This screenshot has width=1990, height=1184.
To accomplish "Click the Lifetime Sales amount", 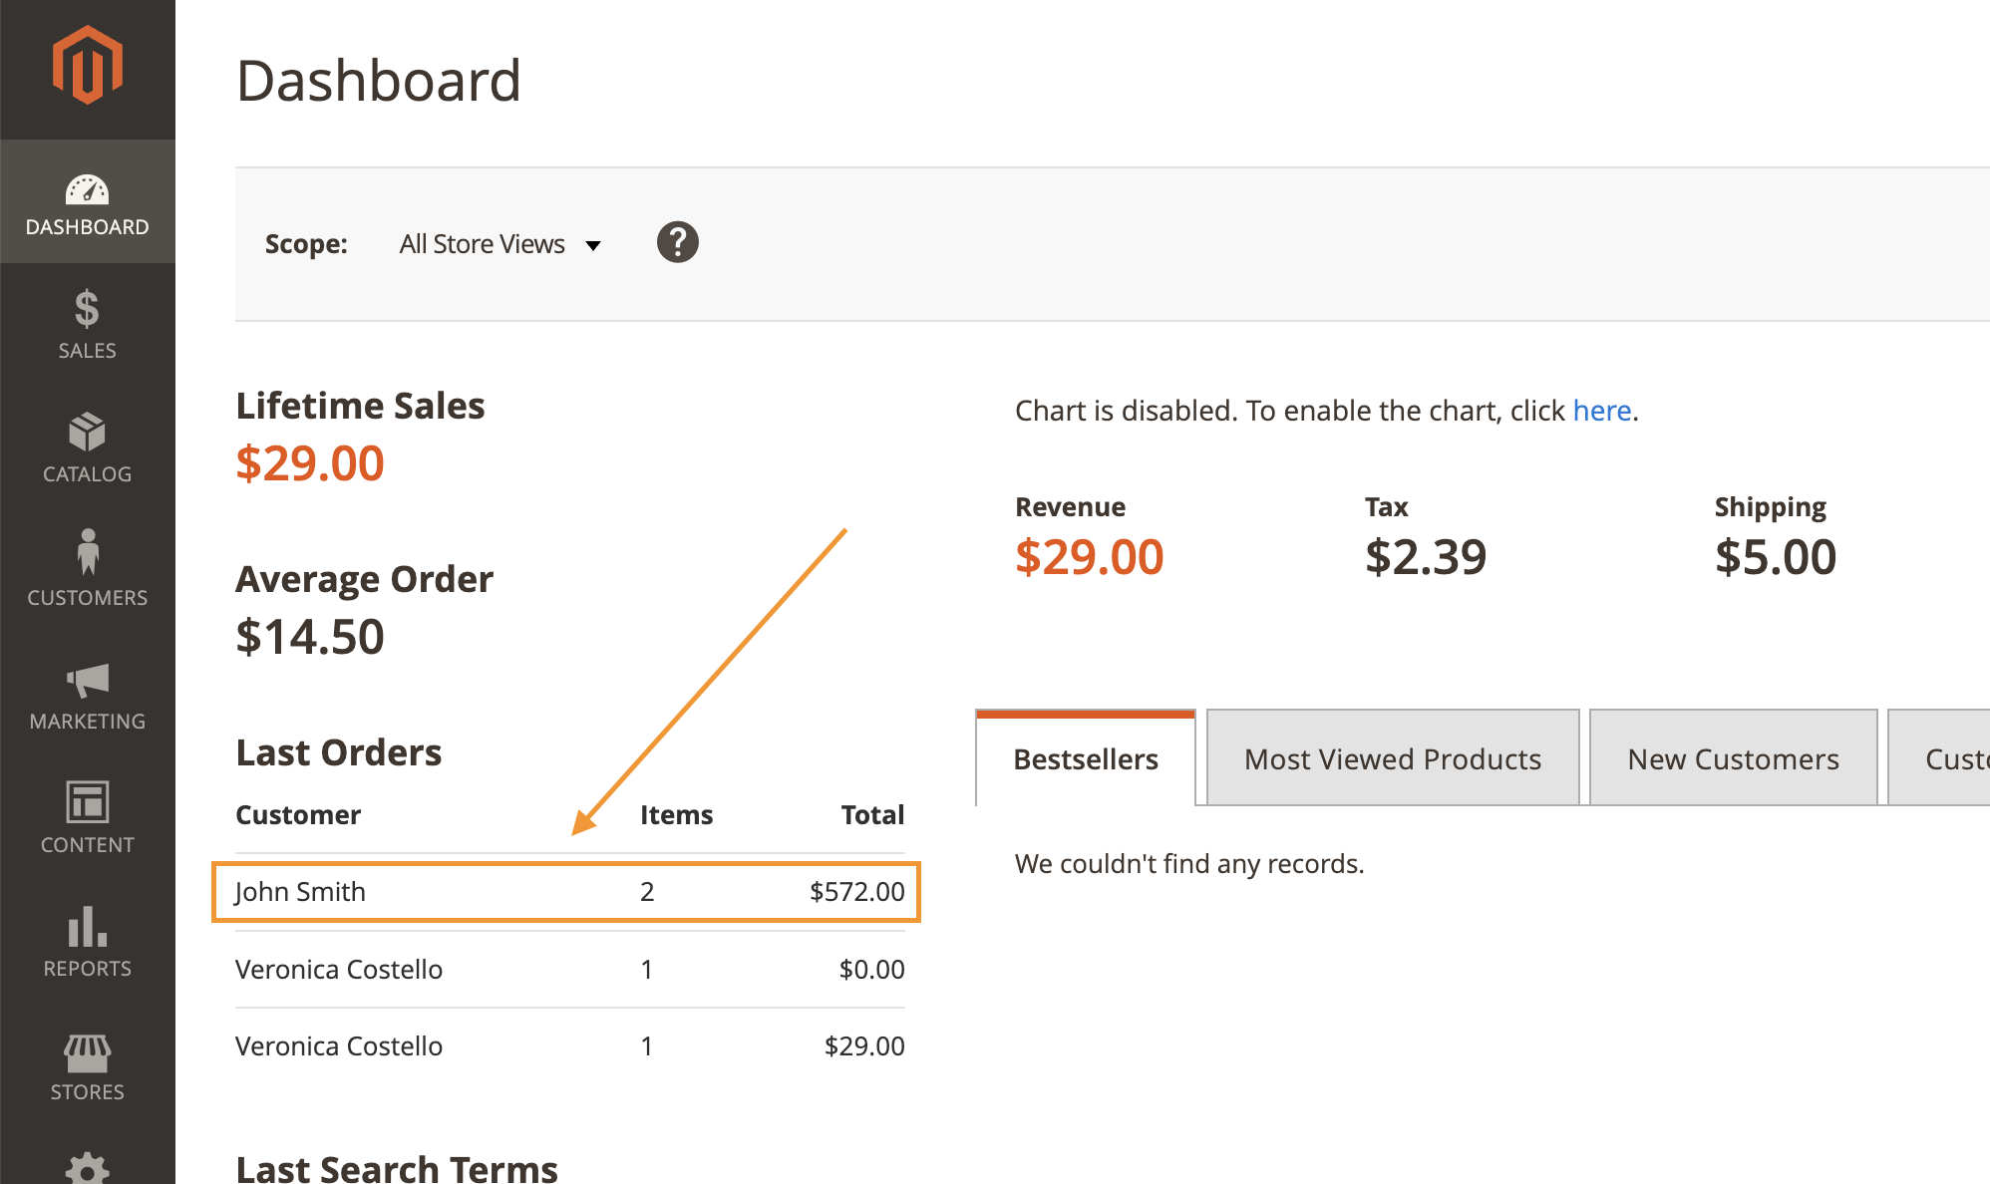I will tap(310, 461).
